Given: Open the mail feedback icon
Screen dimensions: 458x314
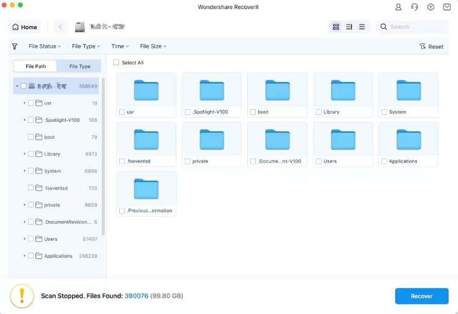Looking at the screenshot, I should coord(447,7).
